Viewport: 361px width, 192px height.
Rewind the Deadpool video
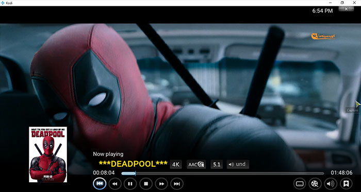point(115,184)
